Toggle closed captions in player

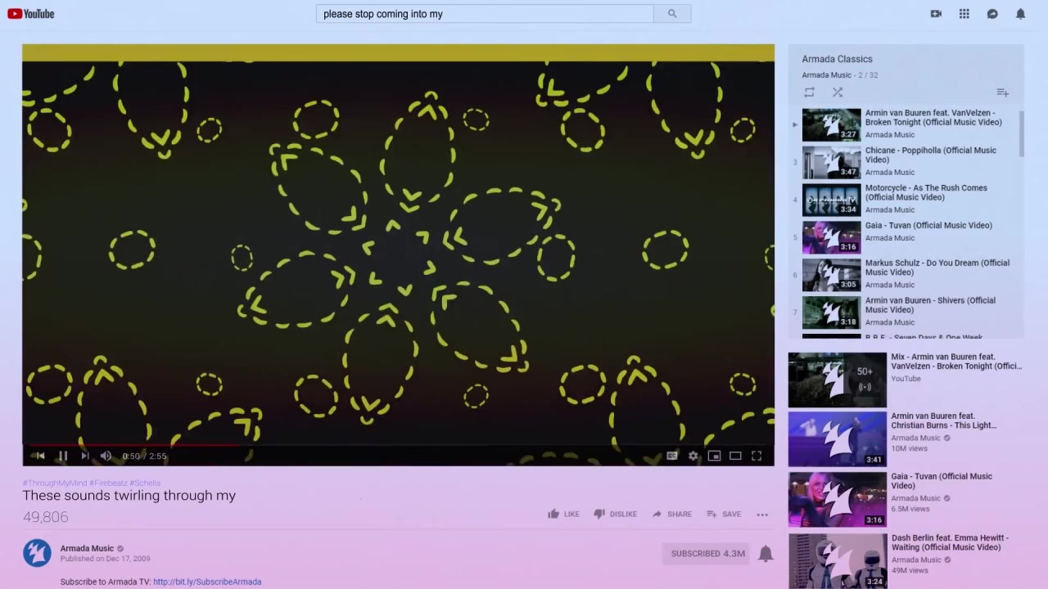(672, 456)
